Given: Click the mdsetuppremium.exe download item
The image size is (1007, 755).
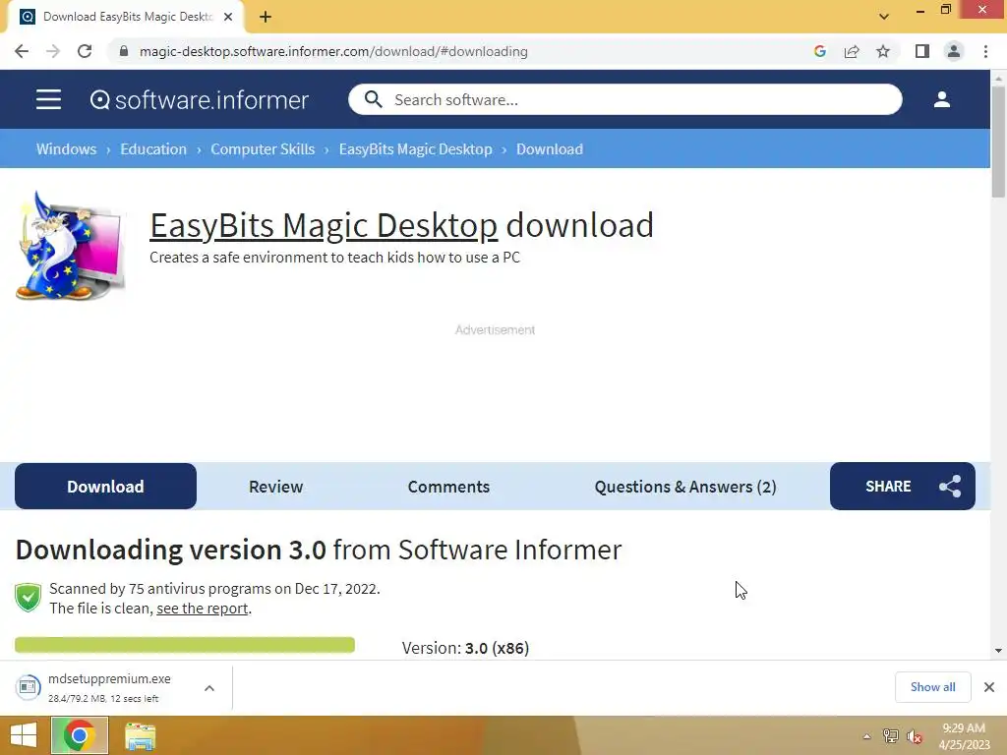Looking at the screenshot, I should pyautogui.click(x=116, y=687).
